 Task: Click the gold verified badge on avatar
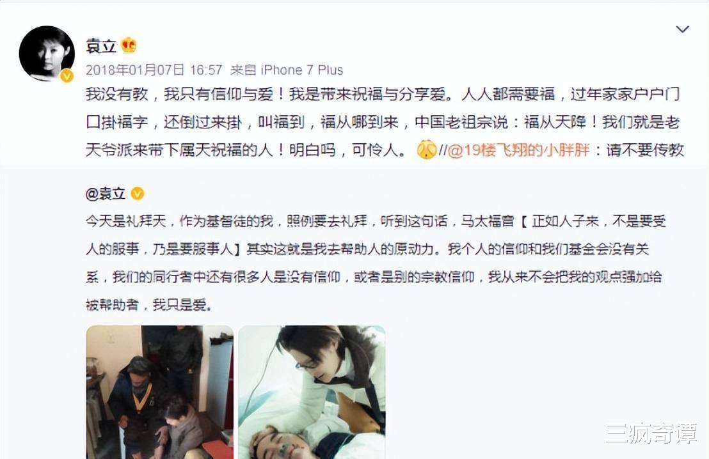(67, 76)
